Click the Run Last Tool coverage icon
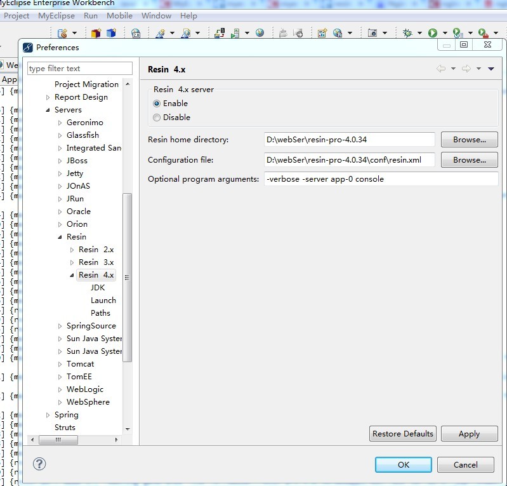The image size is (507, 486). [458, 33]
